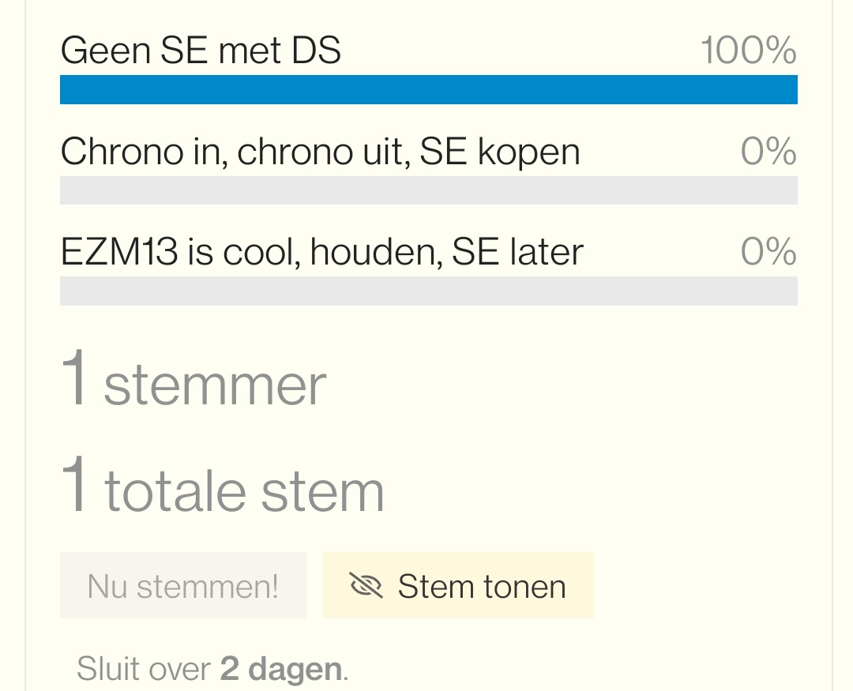Click the '1 stemmer' voter count
The width and height of the screenshot is (853, 691).
(194, 378)
